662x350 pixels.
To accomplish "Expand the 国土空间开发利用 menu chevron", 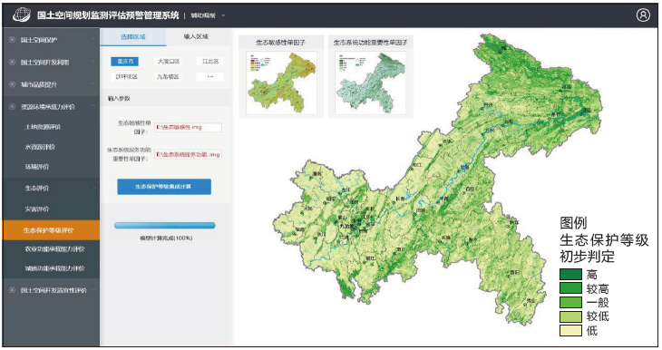I will (93, 62).
